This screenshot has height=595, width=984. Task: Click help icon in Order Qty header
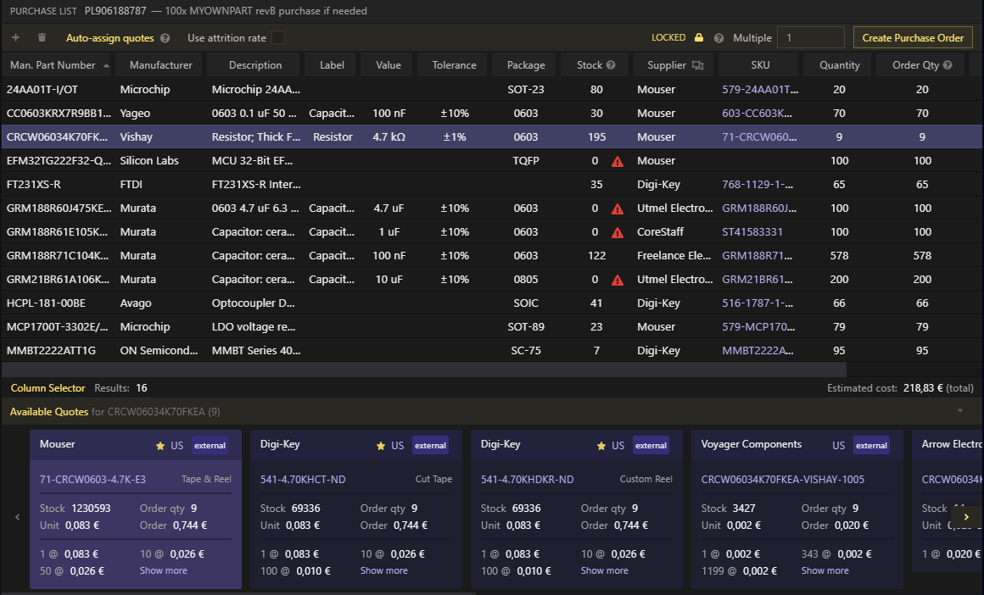948,64
